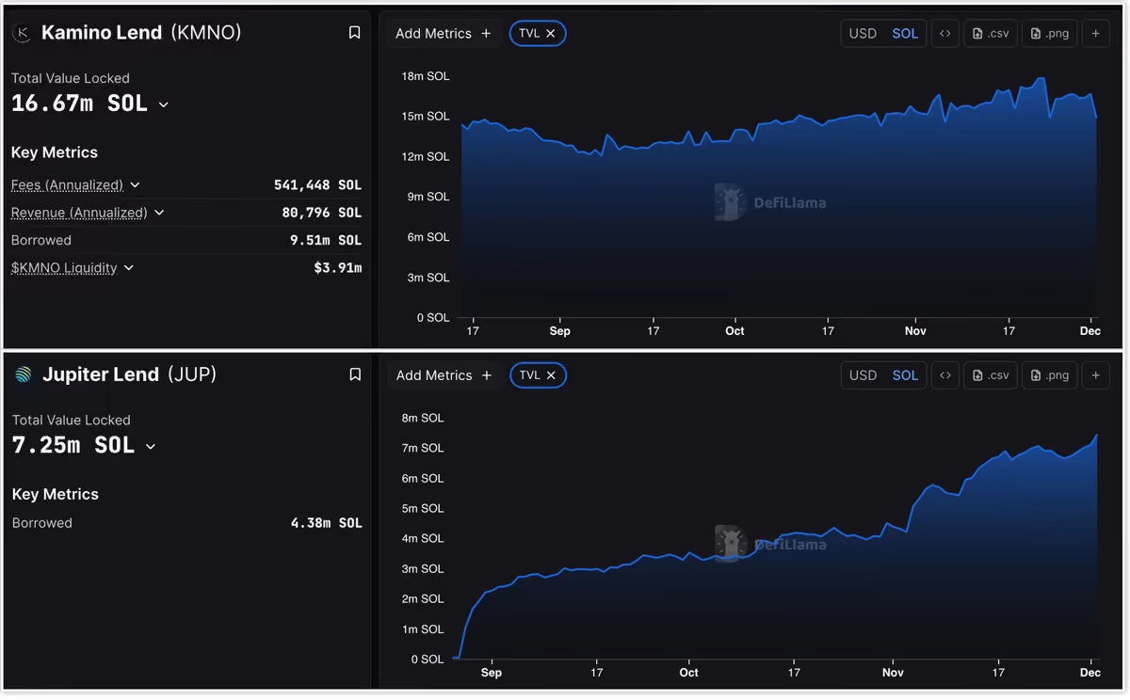Click the 541,448 SOL fees value
1130x700 pixels.
pyautogui.click(x=317, y=184)
